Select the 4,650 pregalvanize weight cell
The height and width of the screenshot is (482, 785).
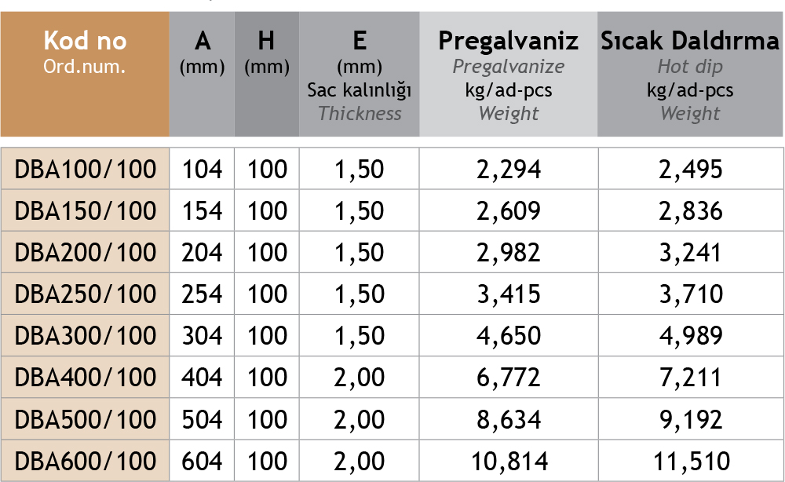pyautogui.click(x=509, y=335)
